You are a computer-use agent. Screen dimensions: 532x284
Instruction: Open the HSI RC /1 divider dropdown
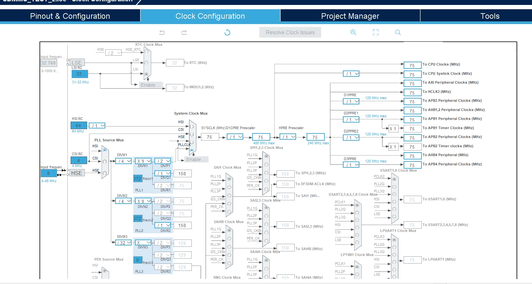click(x=97, y=126)
